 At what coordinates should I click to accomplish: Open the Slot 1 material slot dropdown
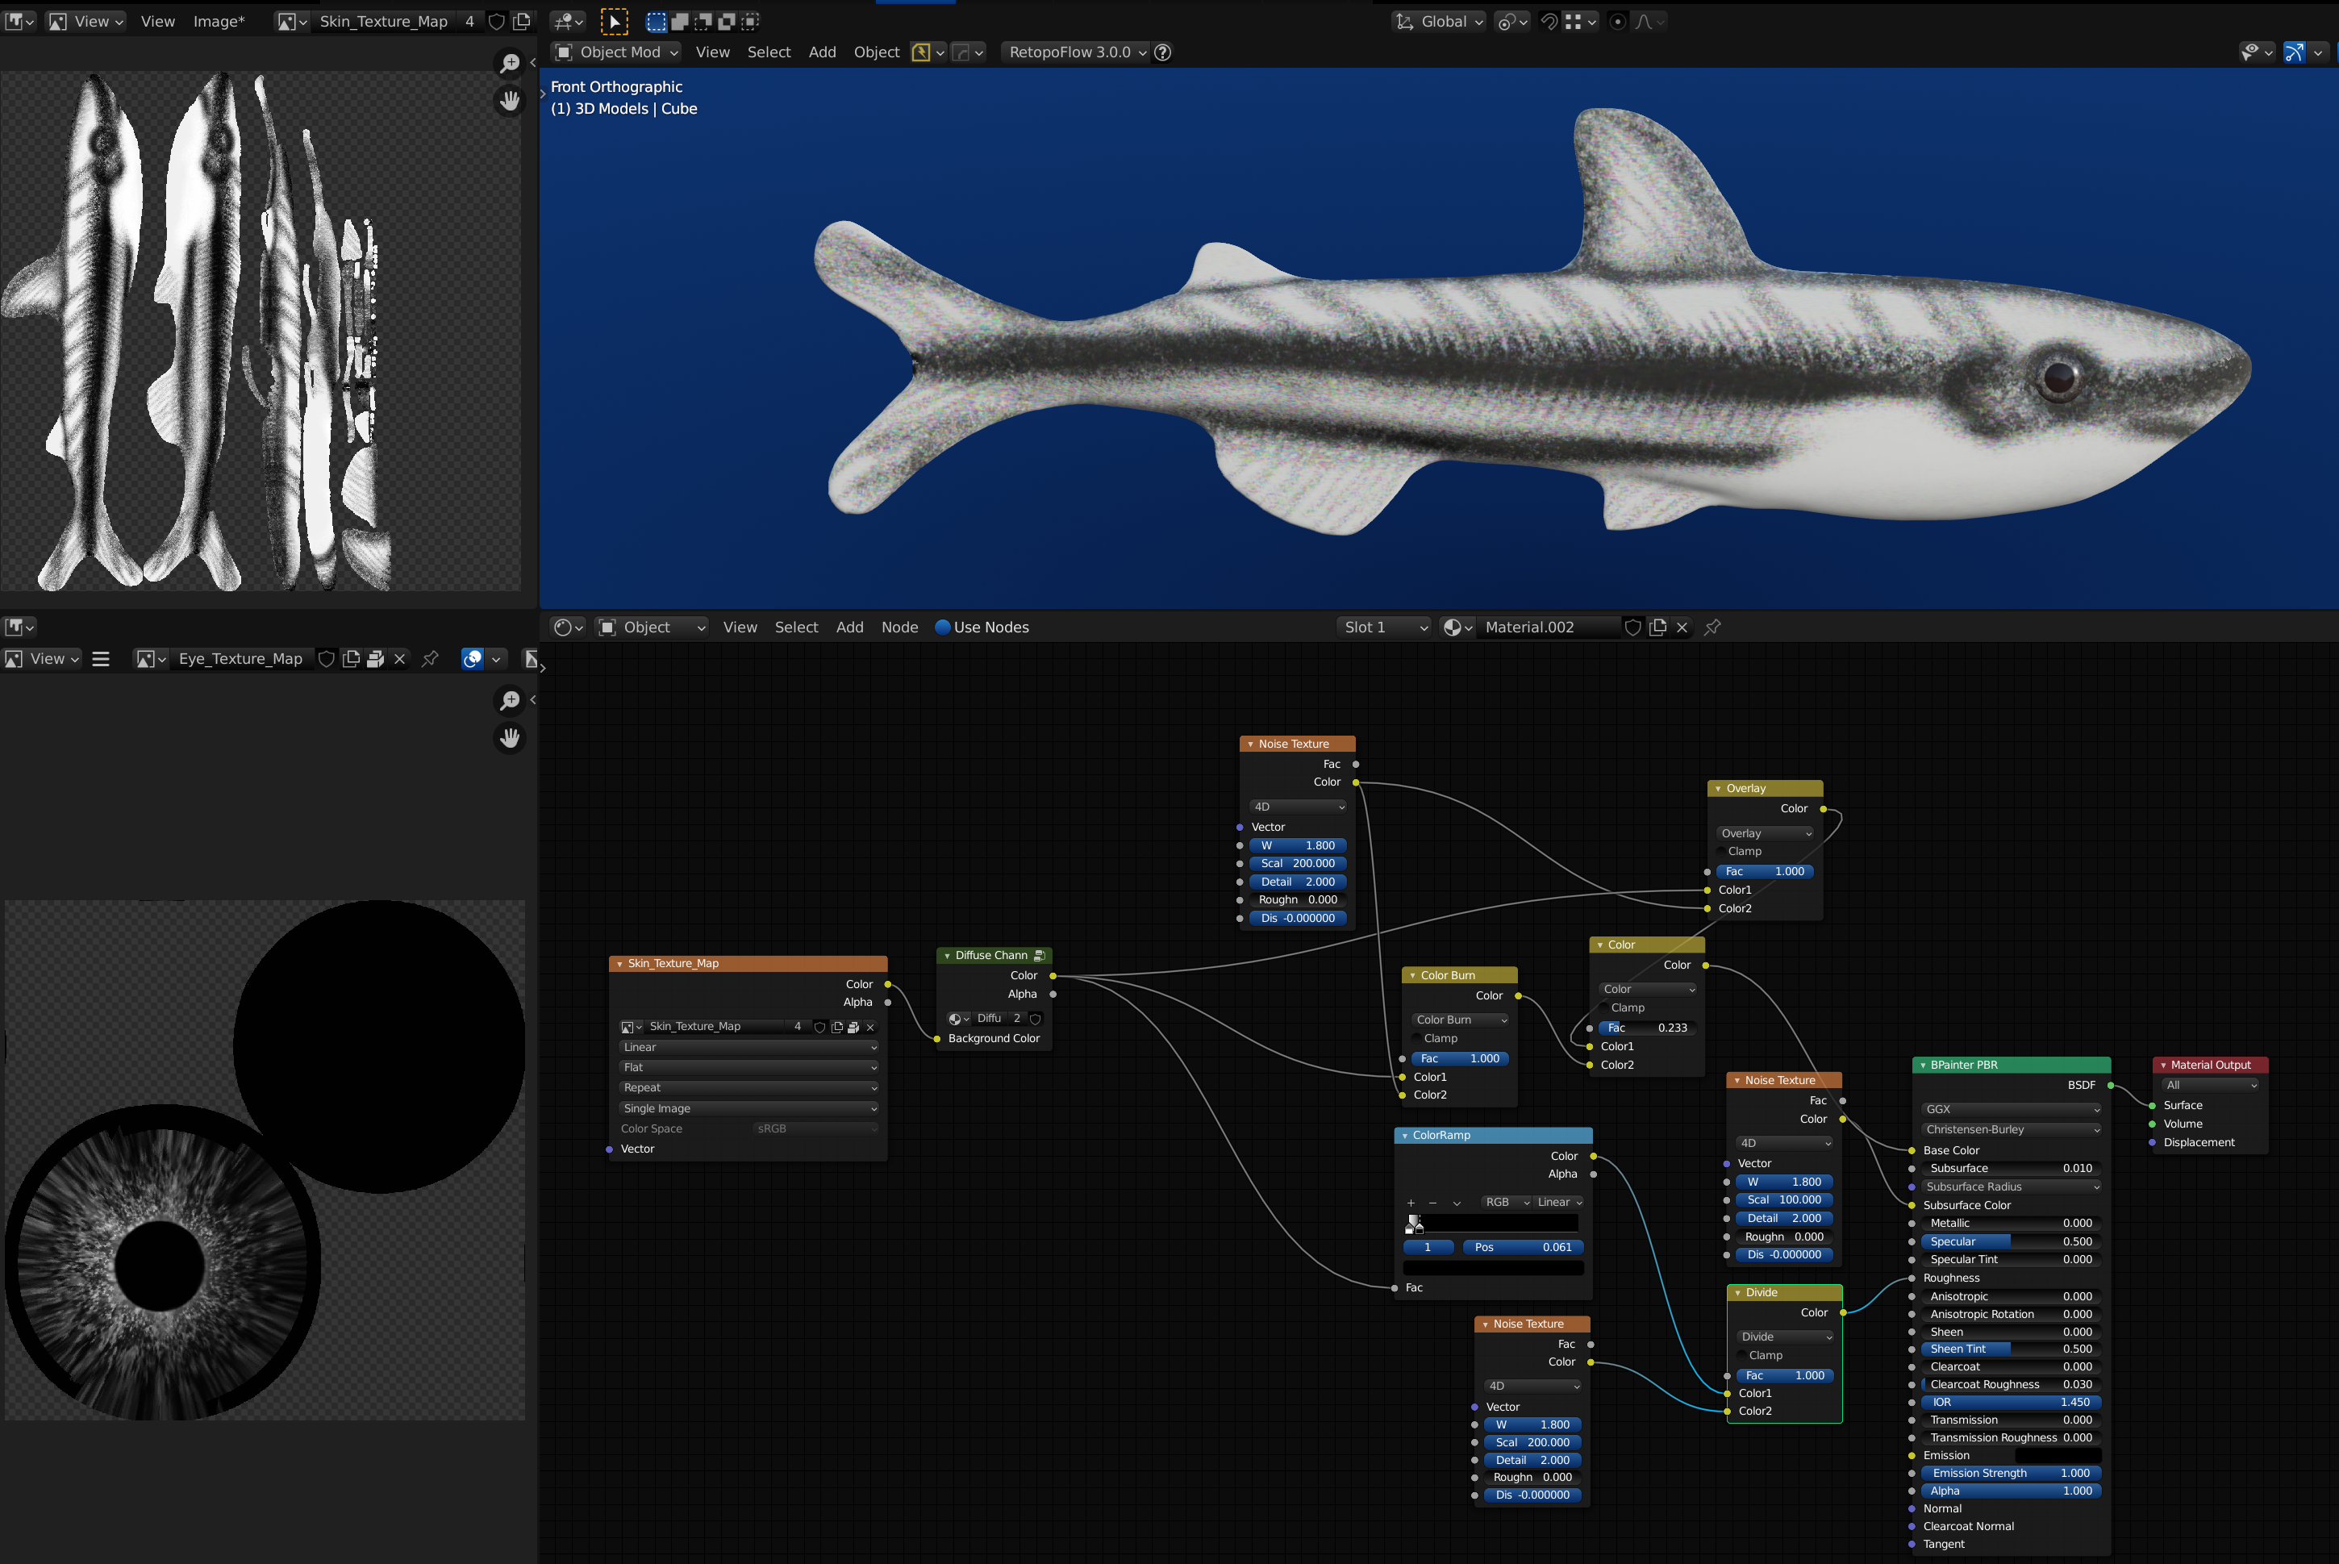pos(1385,627)
